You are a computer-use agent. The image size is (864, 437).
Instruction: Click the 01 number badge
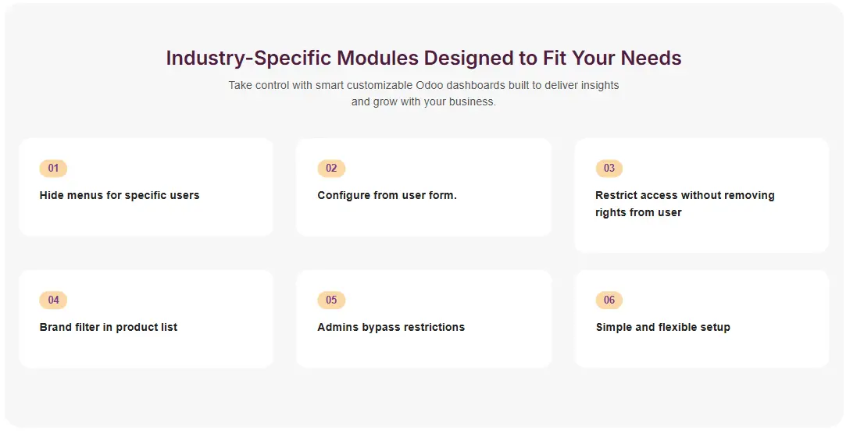[x=53, y=169]
